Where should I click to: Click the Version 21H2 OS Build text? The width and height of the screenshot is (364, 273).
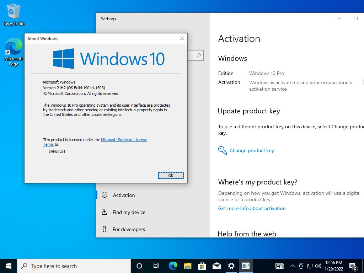coord(74,88)
